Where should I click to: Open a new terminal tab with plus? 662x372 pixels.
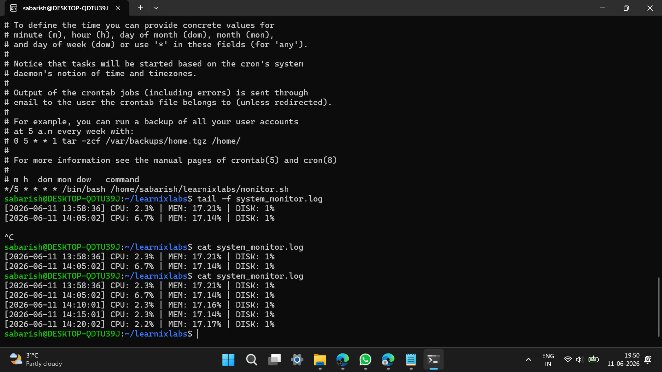click(x=140, y=8)
